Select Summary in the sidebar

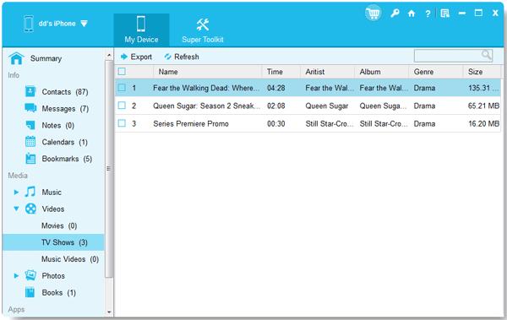(x=46, y=58)
